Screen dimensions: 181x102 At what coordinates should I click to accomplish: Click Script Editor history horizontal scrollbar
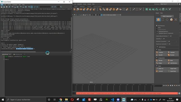click(18, 52)
